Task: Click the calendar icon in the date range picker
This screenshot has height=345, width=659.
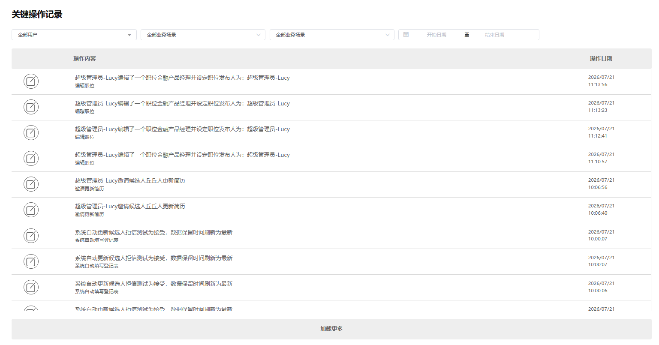Action: click(406, 35)
